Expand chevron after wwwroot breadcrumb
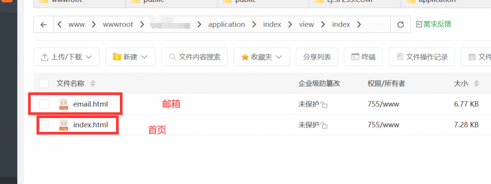491x184 pixels. 142,24
